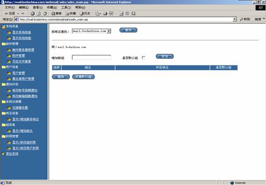Toggle the 是否默认组 checkbox
This screenshot has width=266, height=185.
(143, 58)
